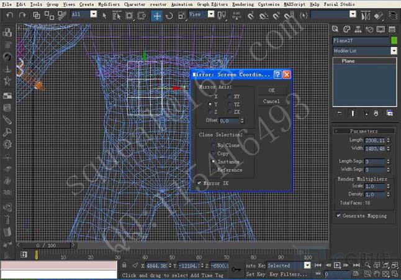Click the Help question mark in Mirror dialog
The width and height of the screenshot is (401, 280).
(277, 75)
